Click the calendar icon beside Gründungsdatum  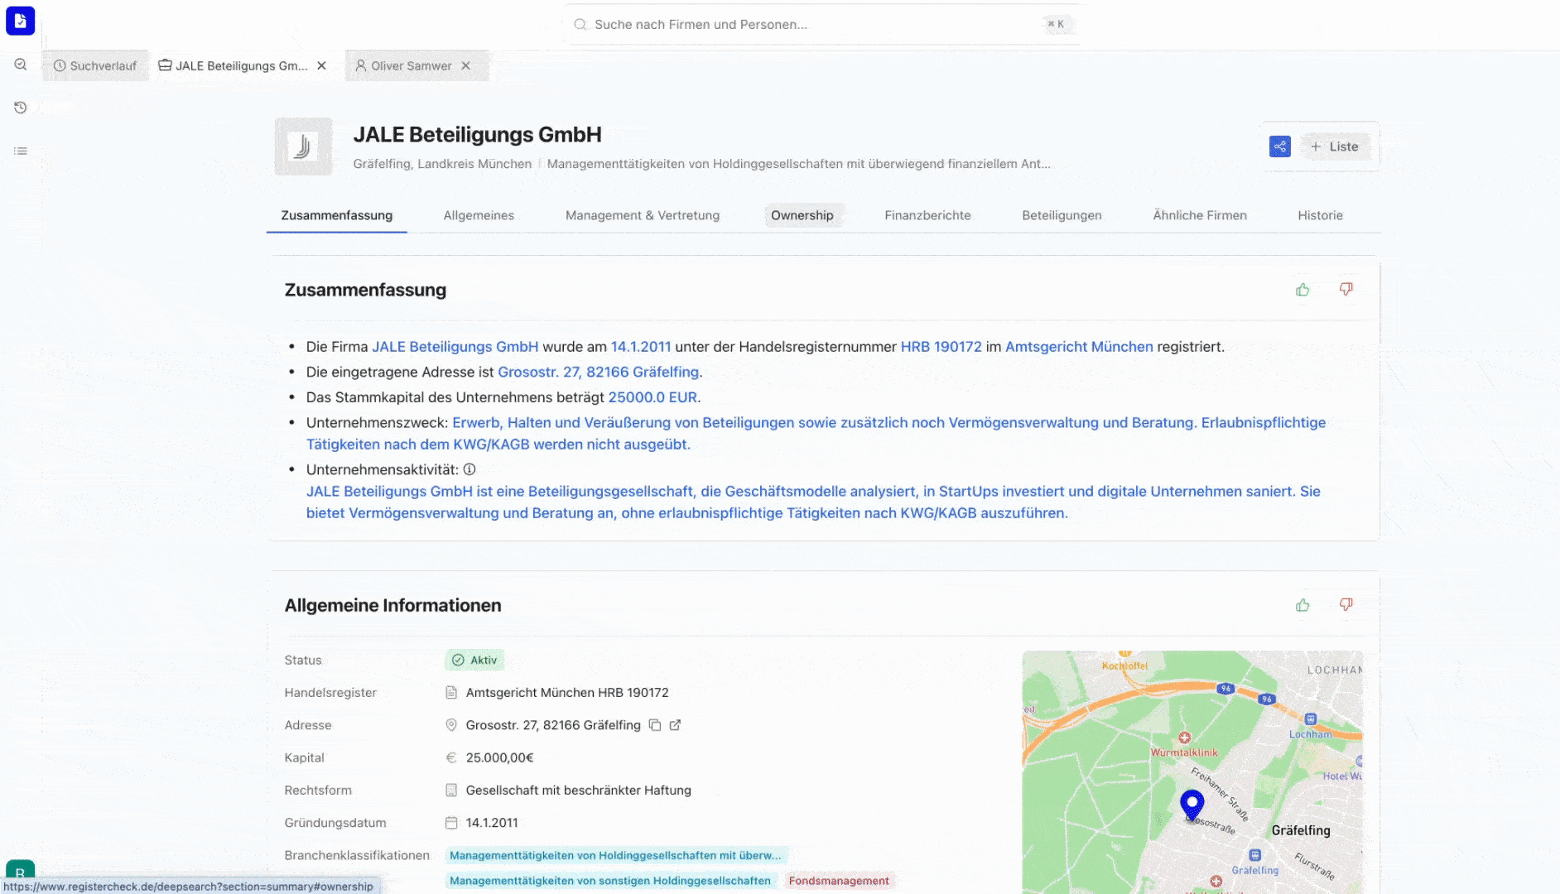pyautogui.click(x=451, y=823)
